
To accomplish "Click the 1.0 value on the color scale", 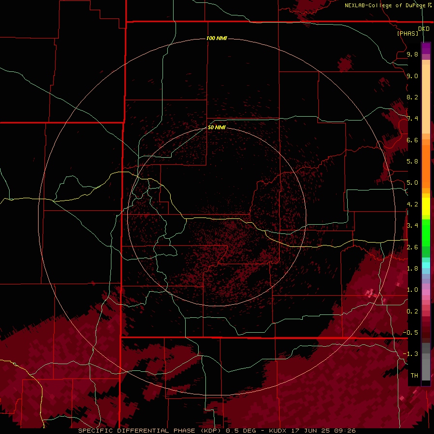I will point(412,290).
